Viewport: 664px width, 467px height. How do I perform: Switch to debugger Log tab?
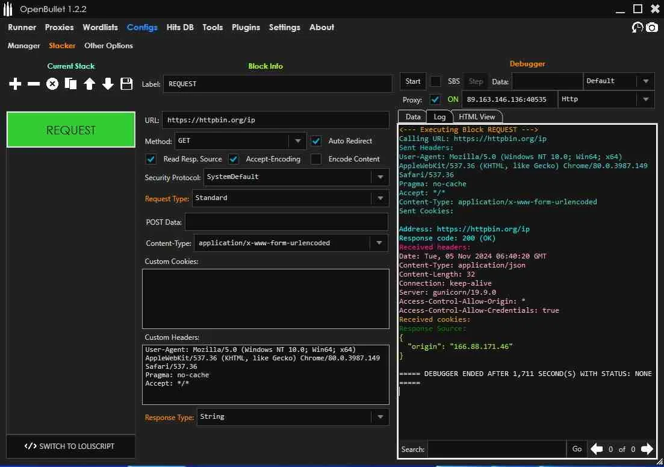pos(439,116)
